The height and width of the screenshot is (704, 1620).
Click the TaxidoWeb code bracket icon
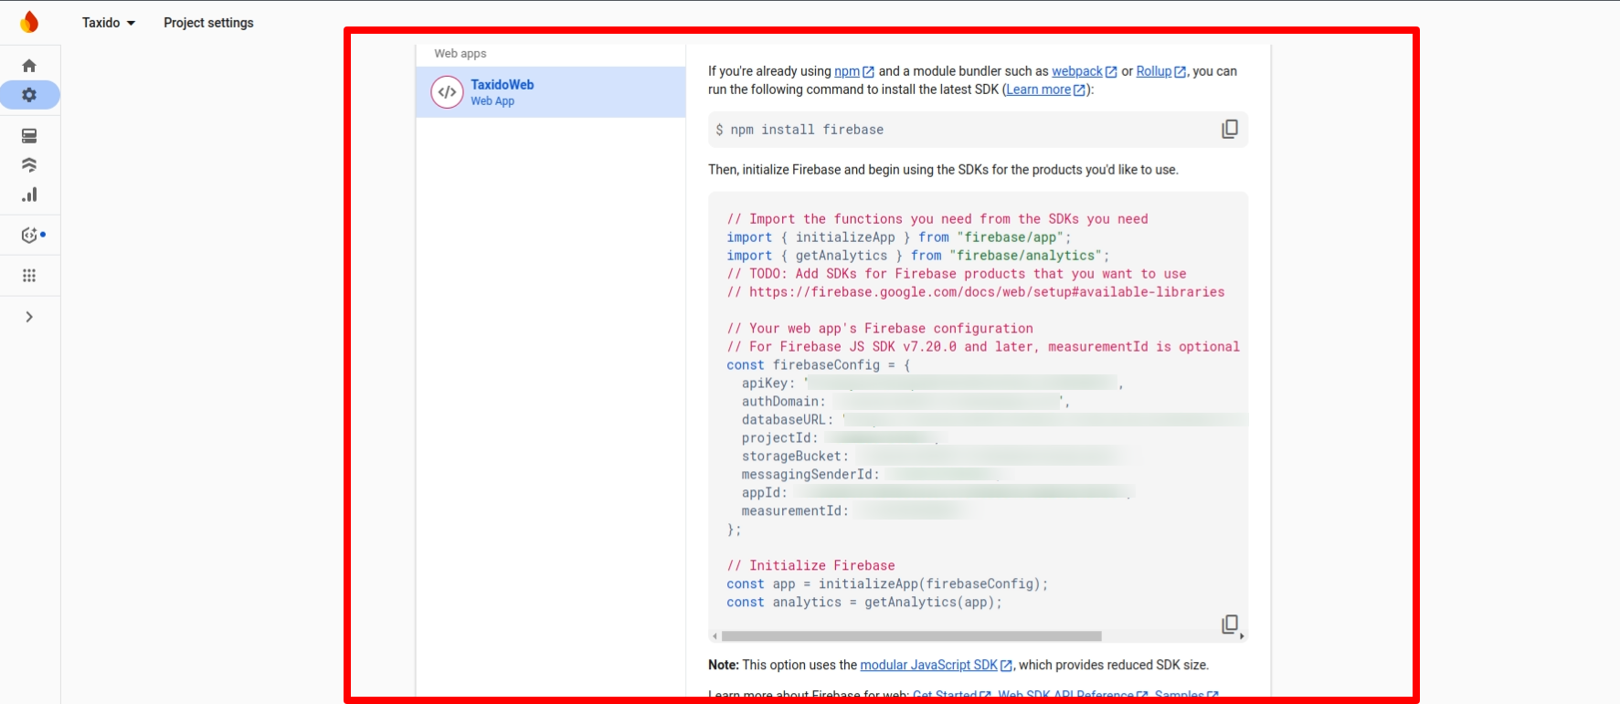coord(447,92)
